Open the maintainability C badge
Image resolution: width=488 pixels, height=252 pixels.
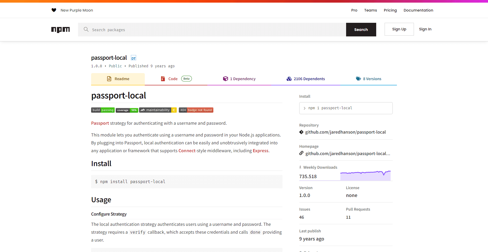click(158, 110)
